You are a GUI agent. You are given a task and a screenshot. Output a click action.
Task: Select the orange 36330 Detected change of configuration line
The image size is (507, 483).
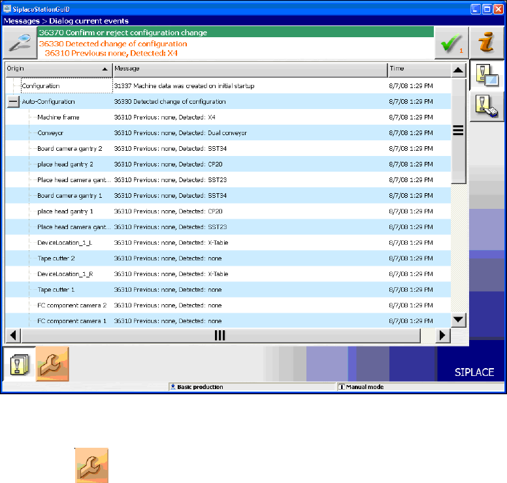pyautogui.click(x=113, y=44)
